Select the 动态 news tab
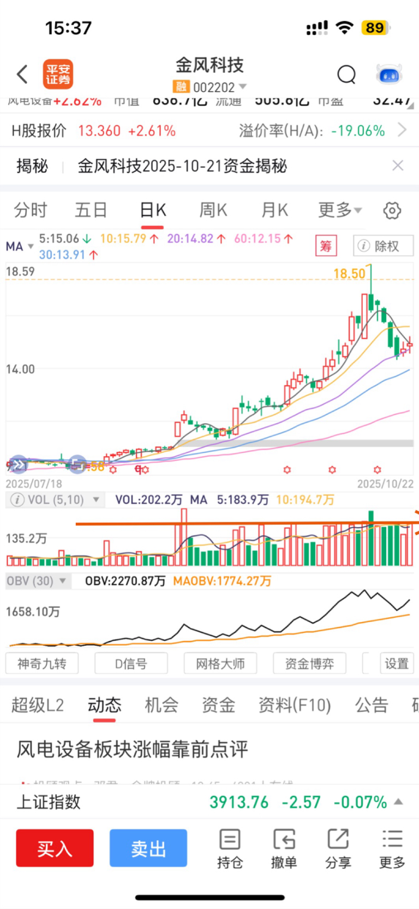Viewport: 419px width, 909px height. [x=104, y=705]
